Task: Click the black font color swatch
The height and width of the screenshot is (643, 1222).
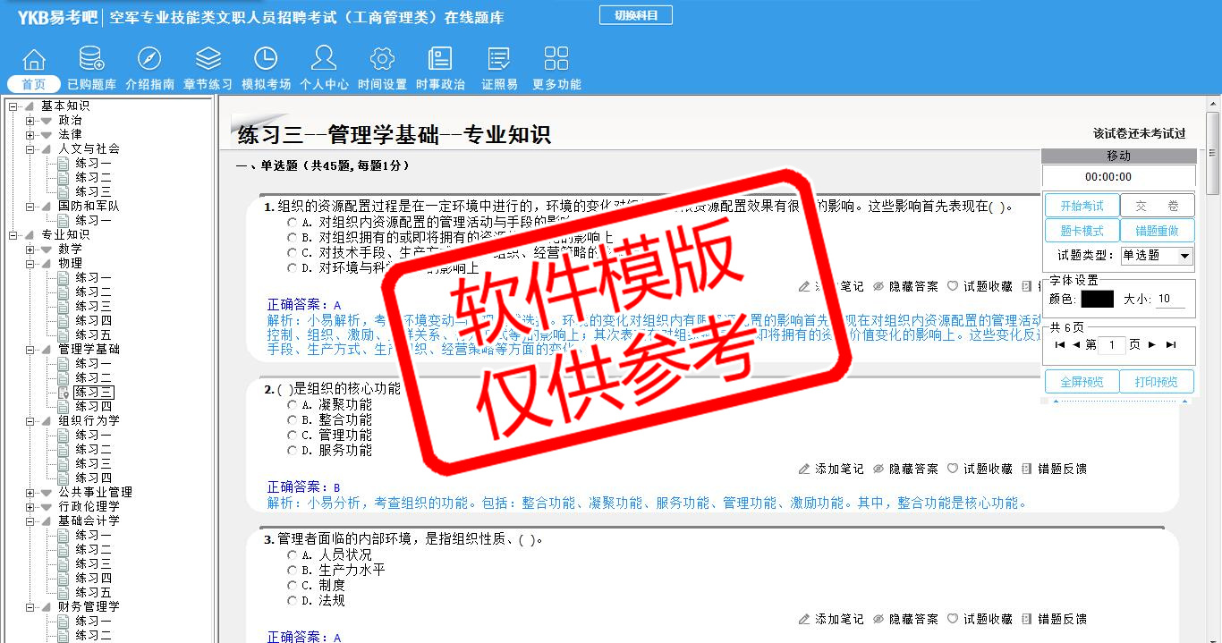Action: [1097, 300]
